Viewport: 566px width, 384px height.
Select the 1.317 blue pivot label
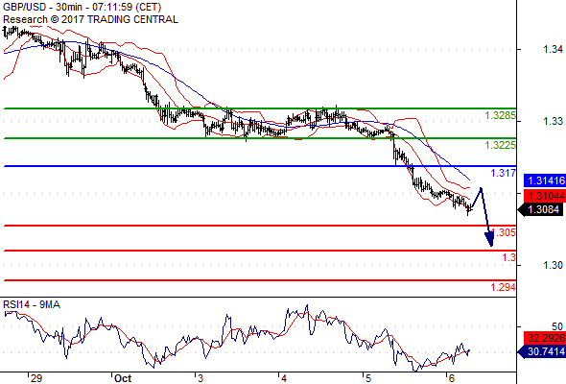point(504,173)
